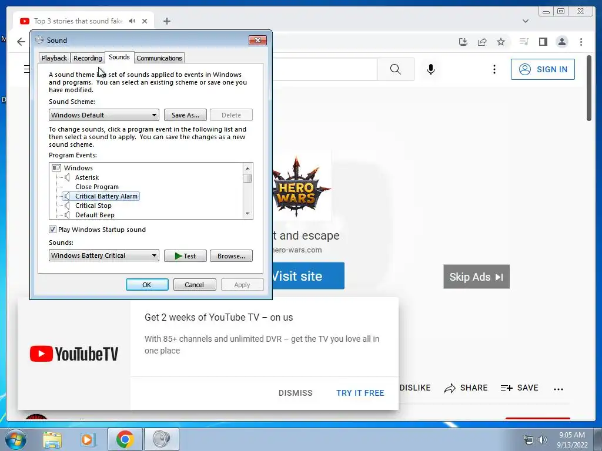Close the Sound dialog with the X
Screen dimensions: 602x451
(257, 41)
